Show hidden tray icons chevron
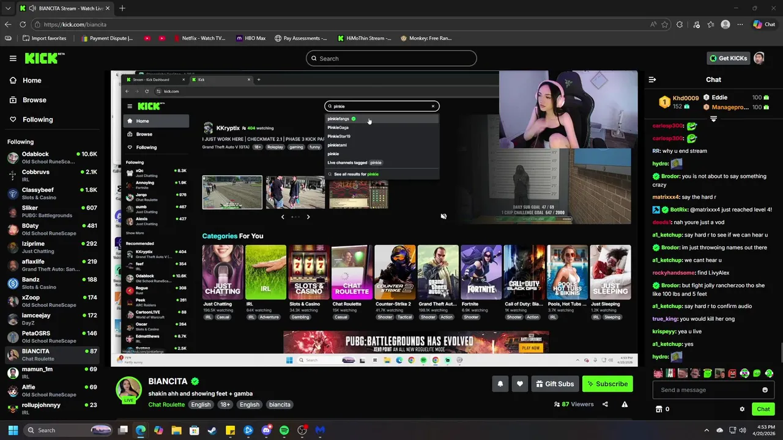This screenshot has width=783, height=440. pos(707,430)
